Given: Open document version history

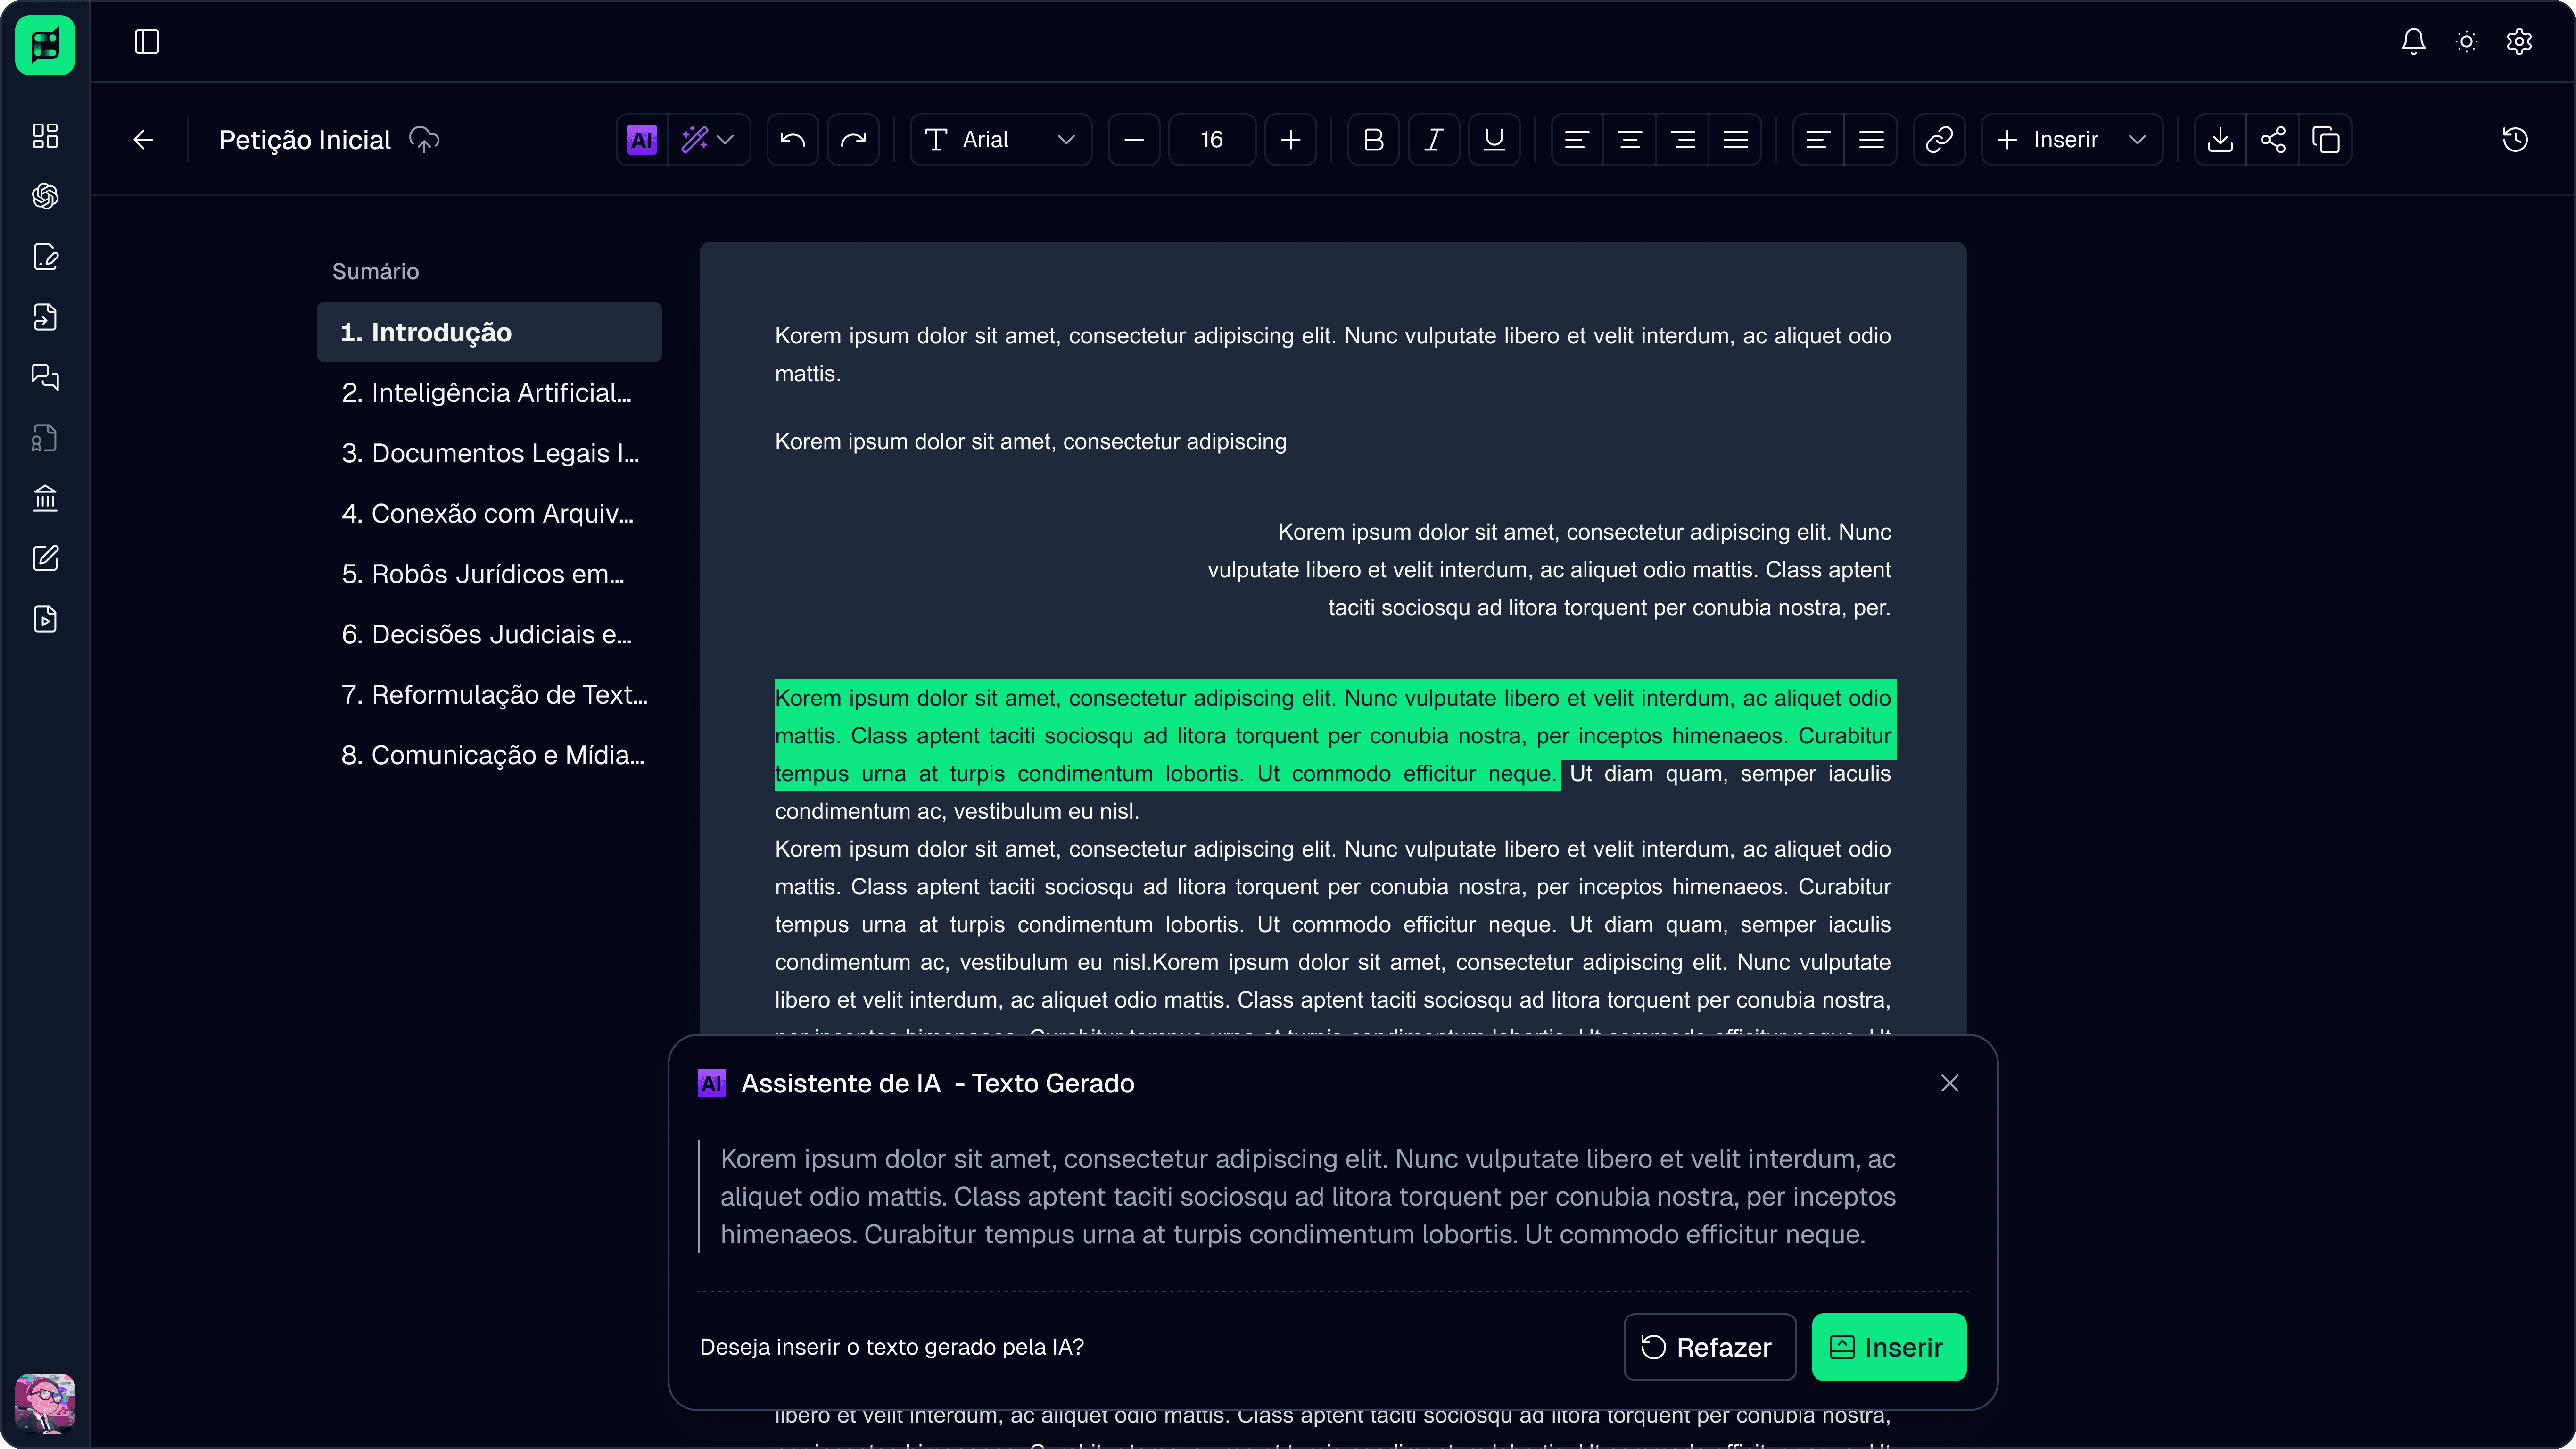Looking at the screenshot, I should 2515,140.
